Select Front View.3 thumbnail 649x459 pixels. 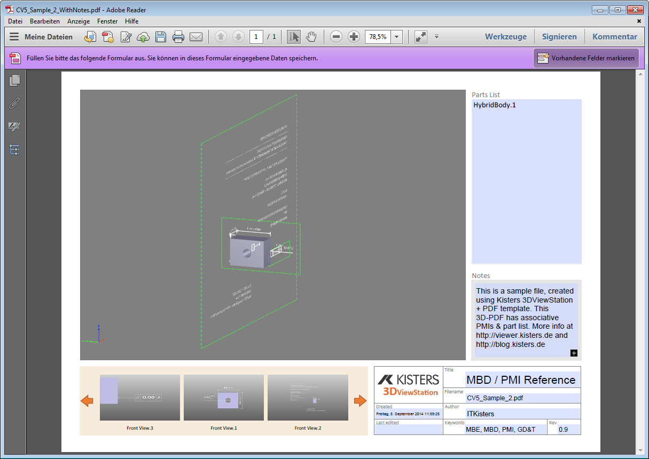tap(140, 398)
